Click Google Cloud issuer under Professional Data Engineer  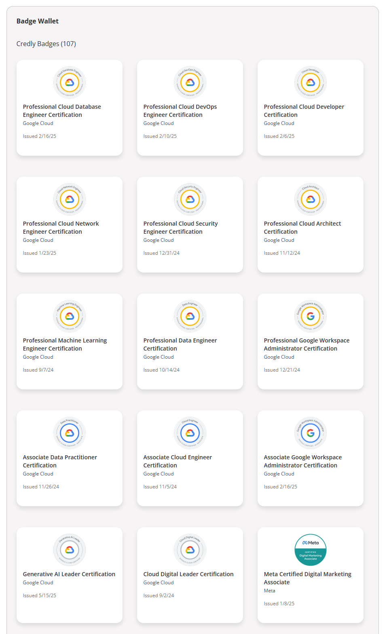click(159, 357)
